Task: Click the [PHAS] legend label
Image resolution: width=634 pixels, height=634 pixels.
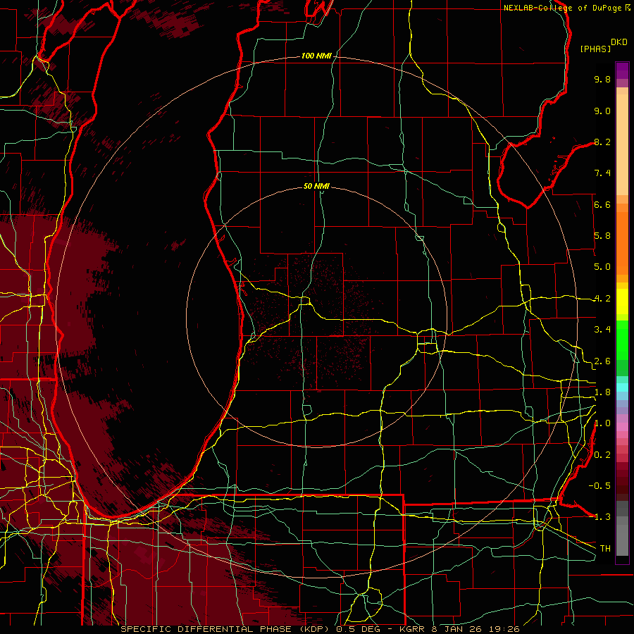Action: tap(595, 49)
